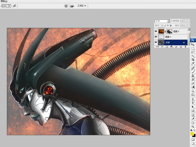The width and height of the screenshot is (196, 147).
Task: Click the Ps logo on toolbox
Action: point(193,40)
